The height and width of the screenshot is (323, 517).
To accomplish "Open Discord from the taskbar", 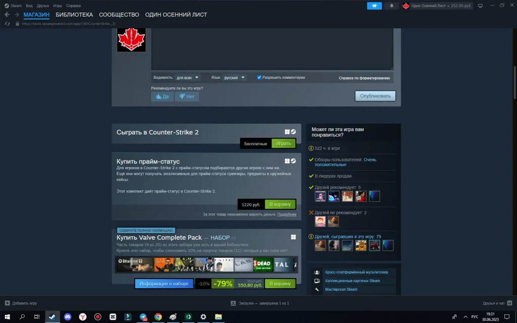I will pyautogui.click(x=68, y=317).
